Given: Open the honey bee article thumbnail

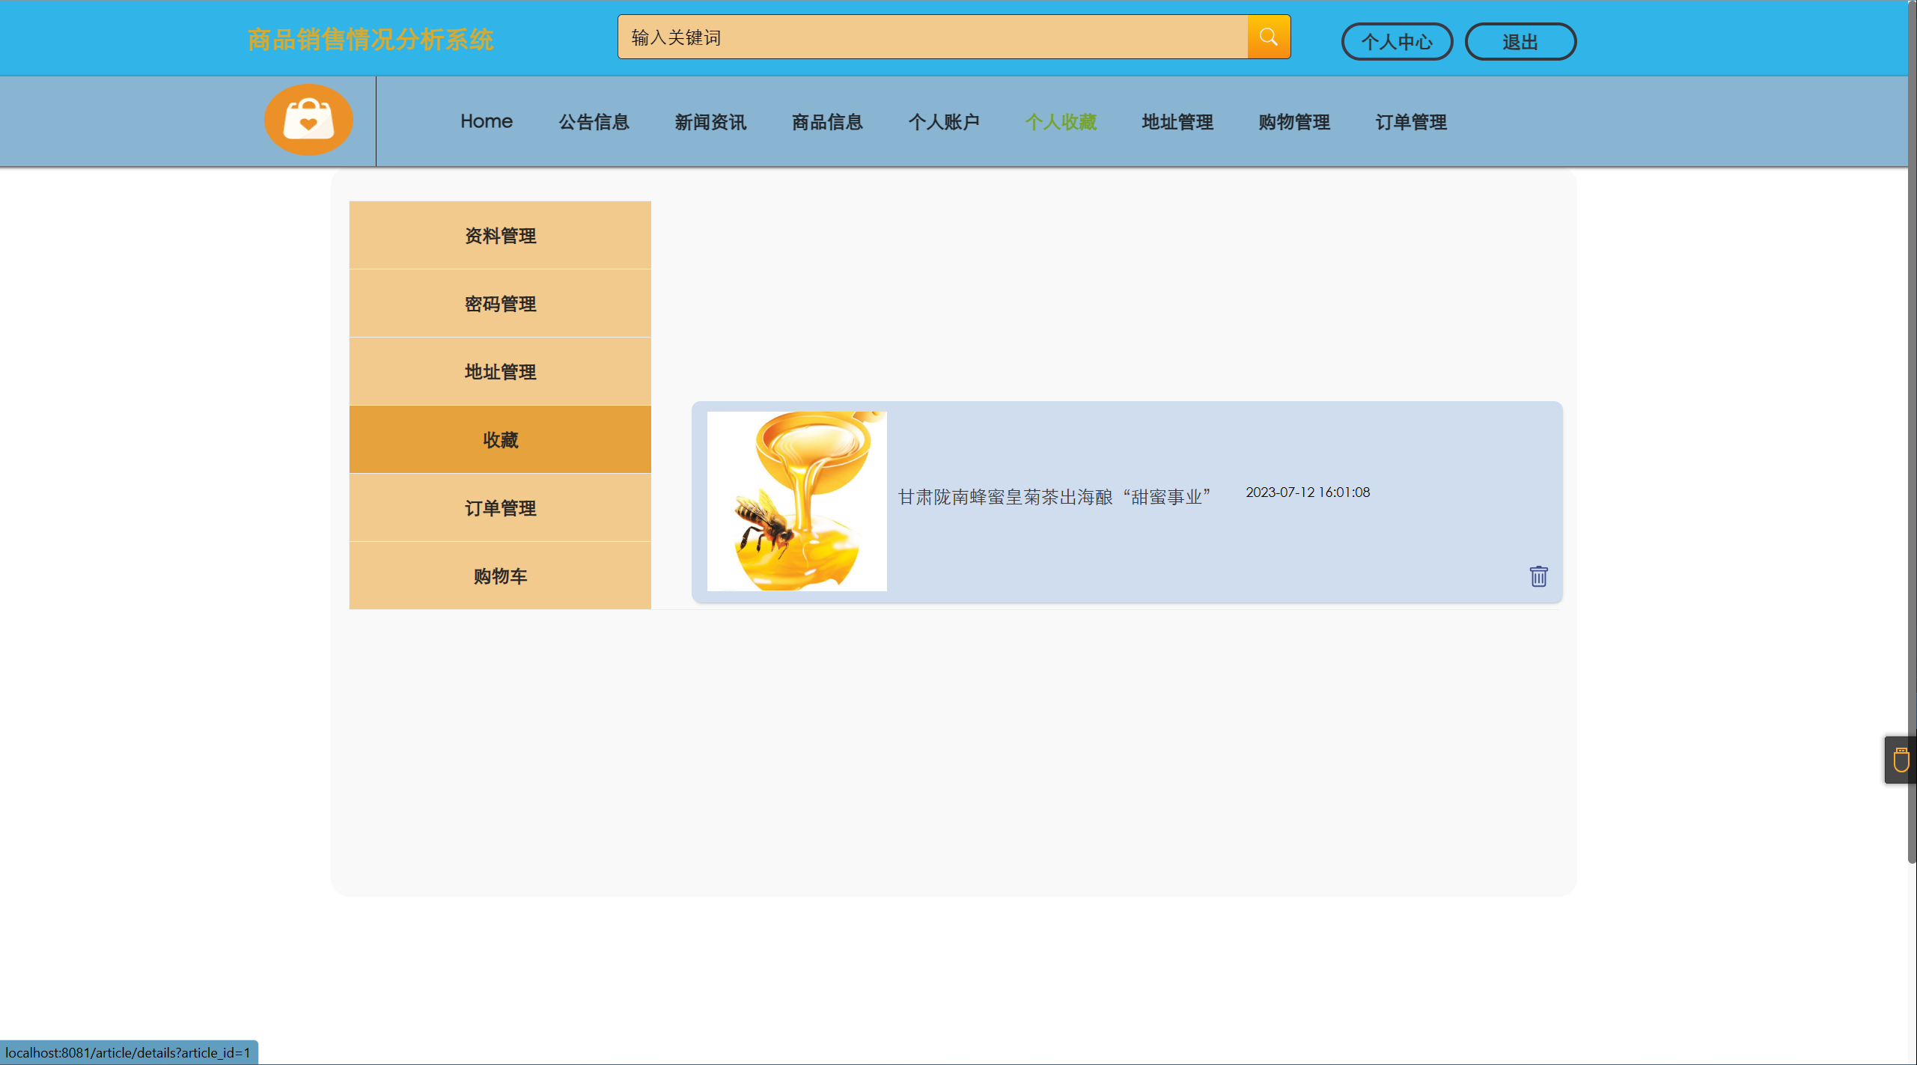Looking at the screenshot, I should click(796, 501).
